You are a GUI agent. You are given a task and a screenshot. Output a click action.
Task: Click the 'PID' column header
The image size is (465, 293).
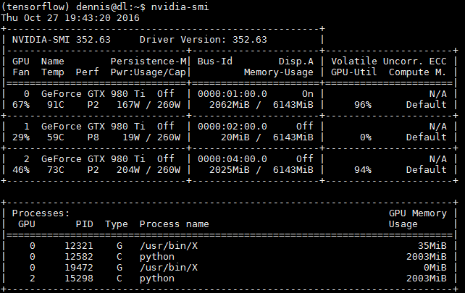pyautogui.click(x=85, y=224)
